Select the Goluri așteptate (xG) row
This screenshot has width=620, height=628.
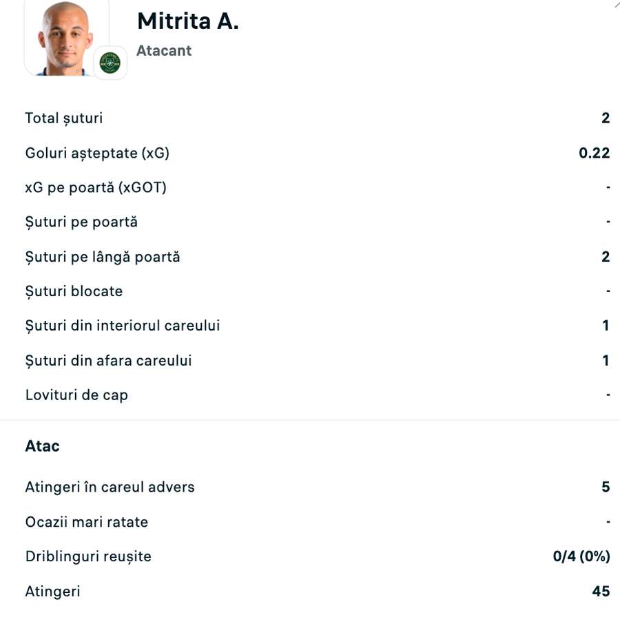(97, 153)
